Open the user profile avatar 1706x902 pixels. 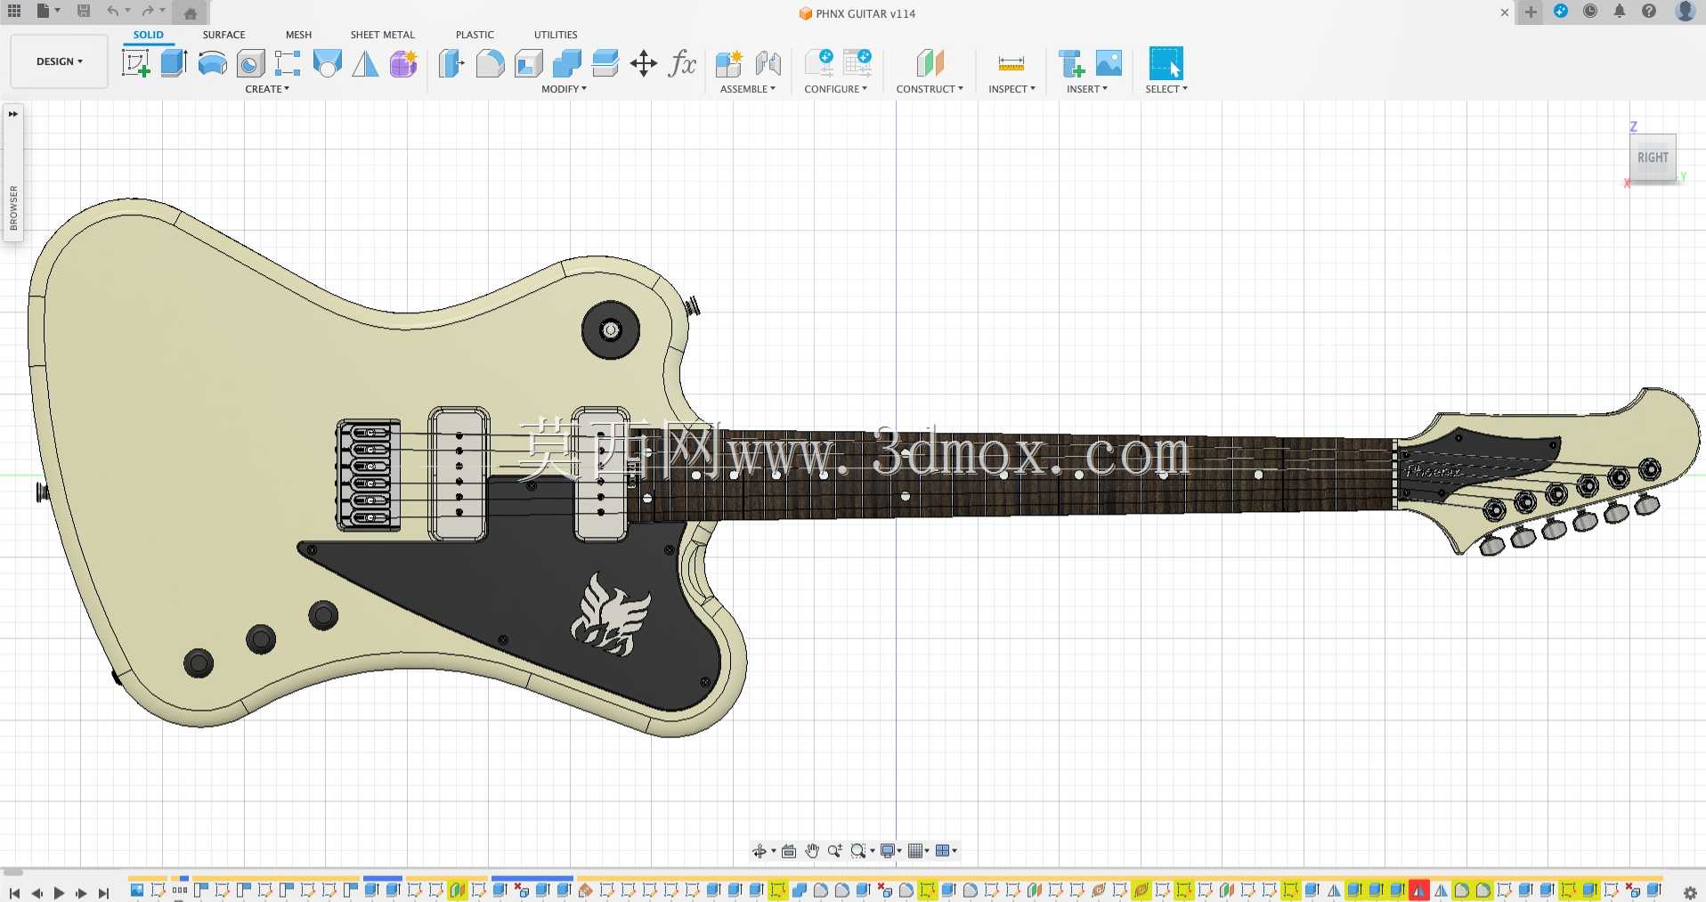tap(1686, 12)
